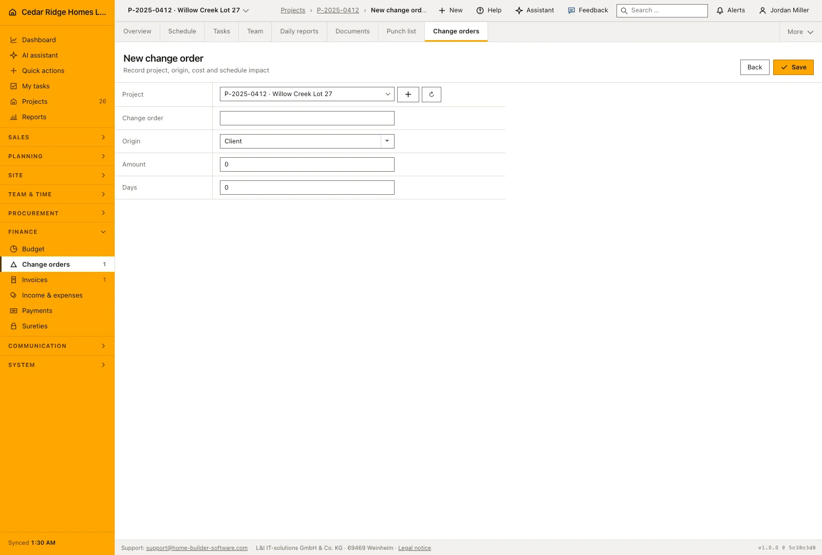Expand the SYSTEM section
Viewport: 822px width, 555px height.
tap(57, 365)
